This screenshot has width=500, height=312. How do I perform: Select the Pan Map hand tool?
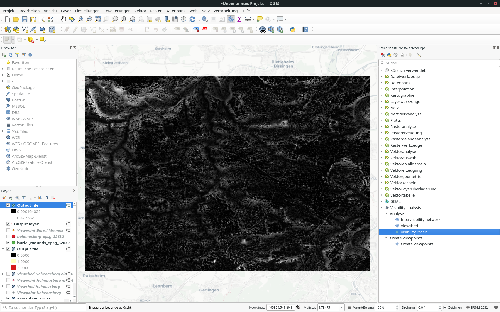[63, 19]
